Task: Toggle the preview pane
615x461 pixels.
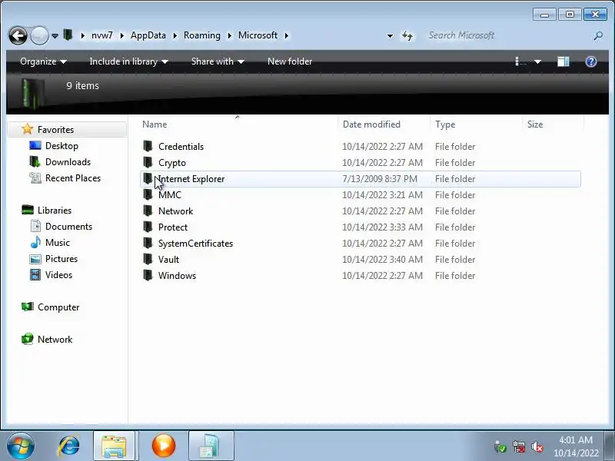Action: 563,61
